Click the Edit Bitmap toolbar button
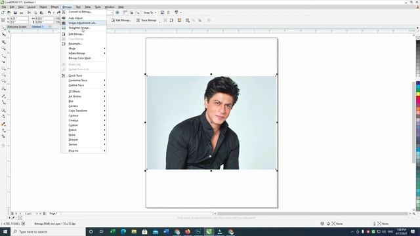The width and height of the screenshot is (420, 236). (121, 20)
